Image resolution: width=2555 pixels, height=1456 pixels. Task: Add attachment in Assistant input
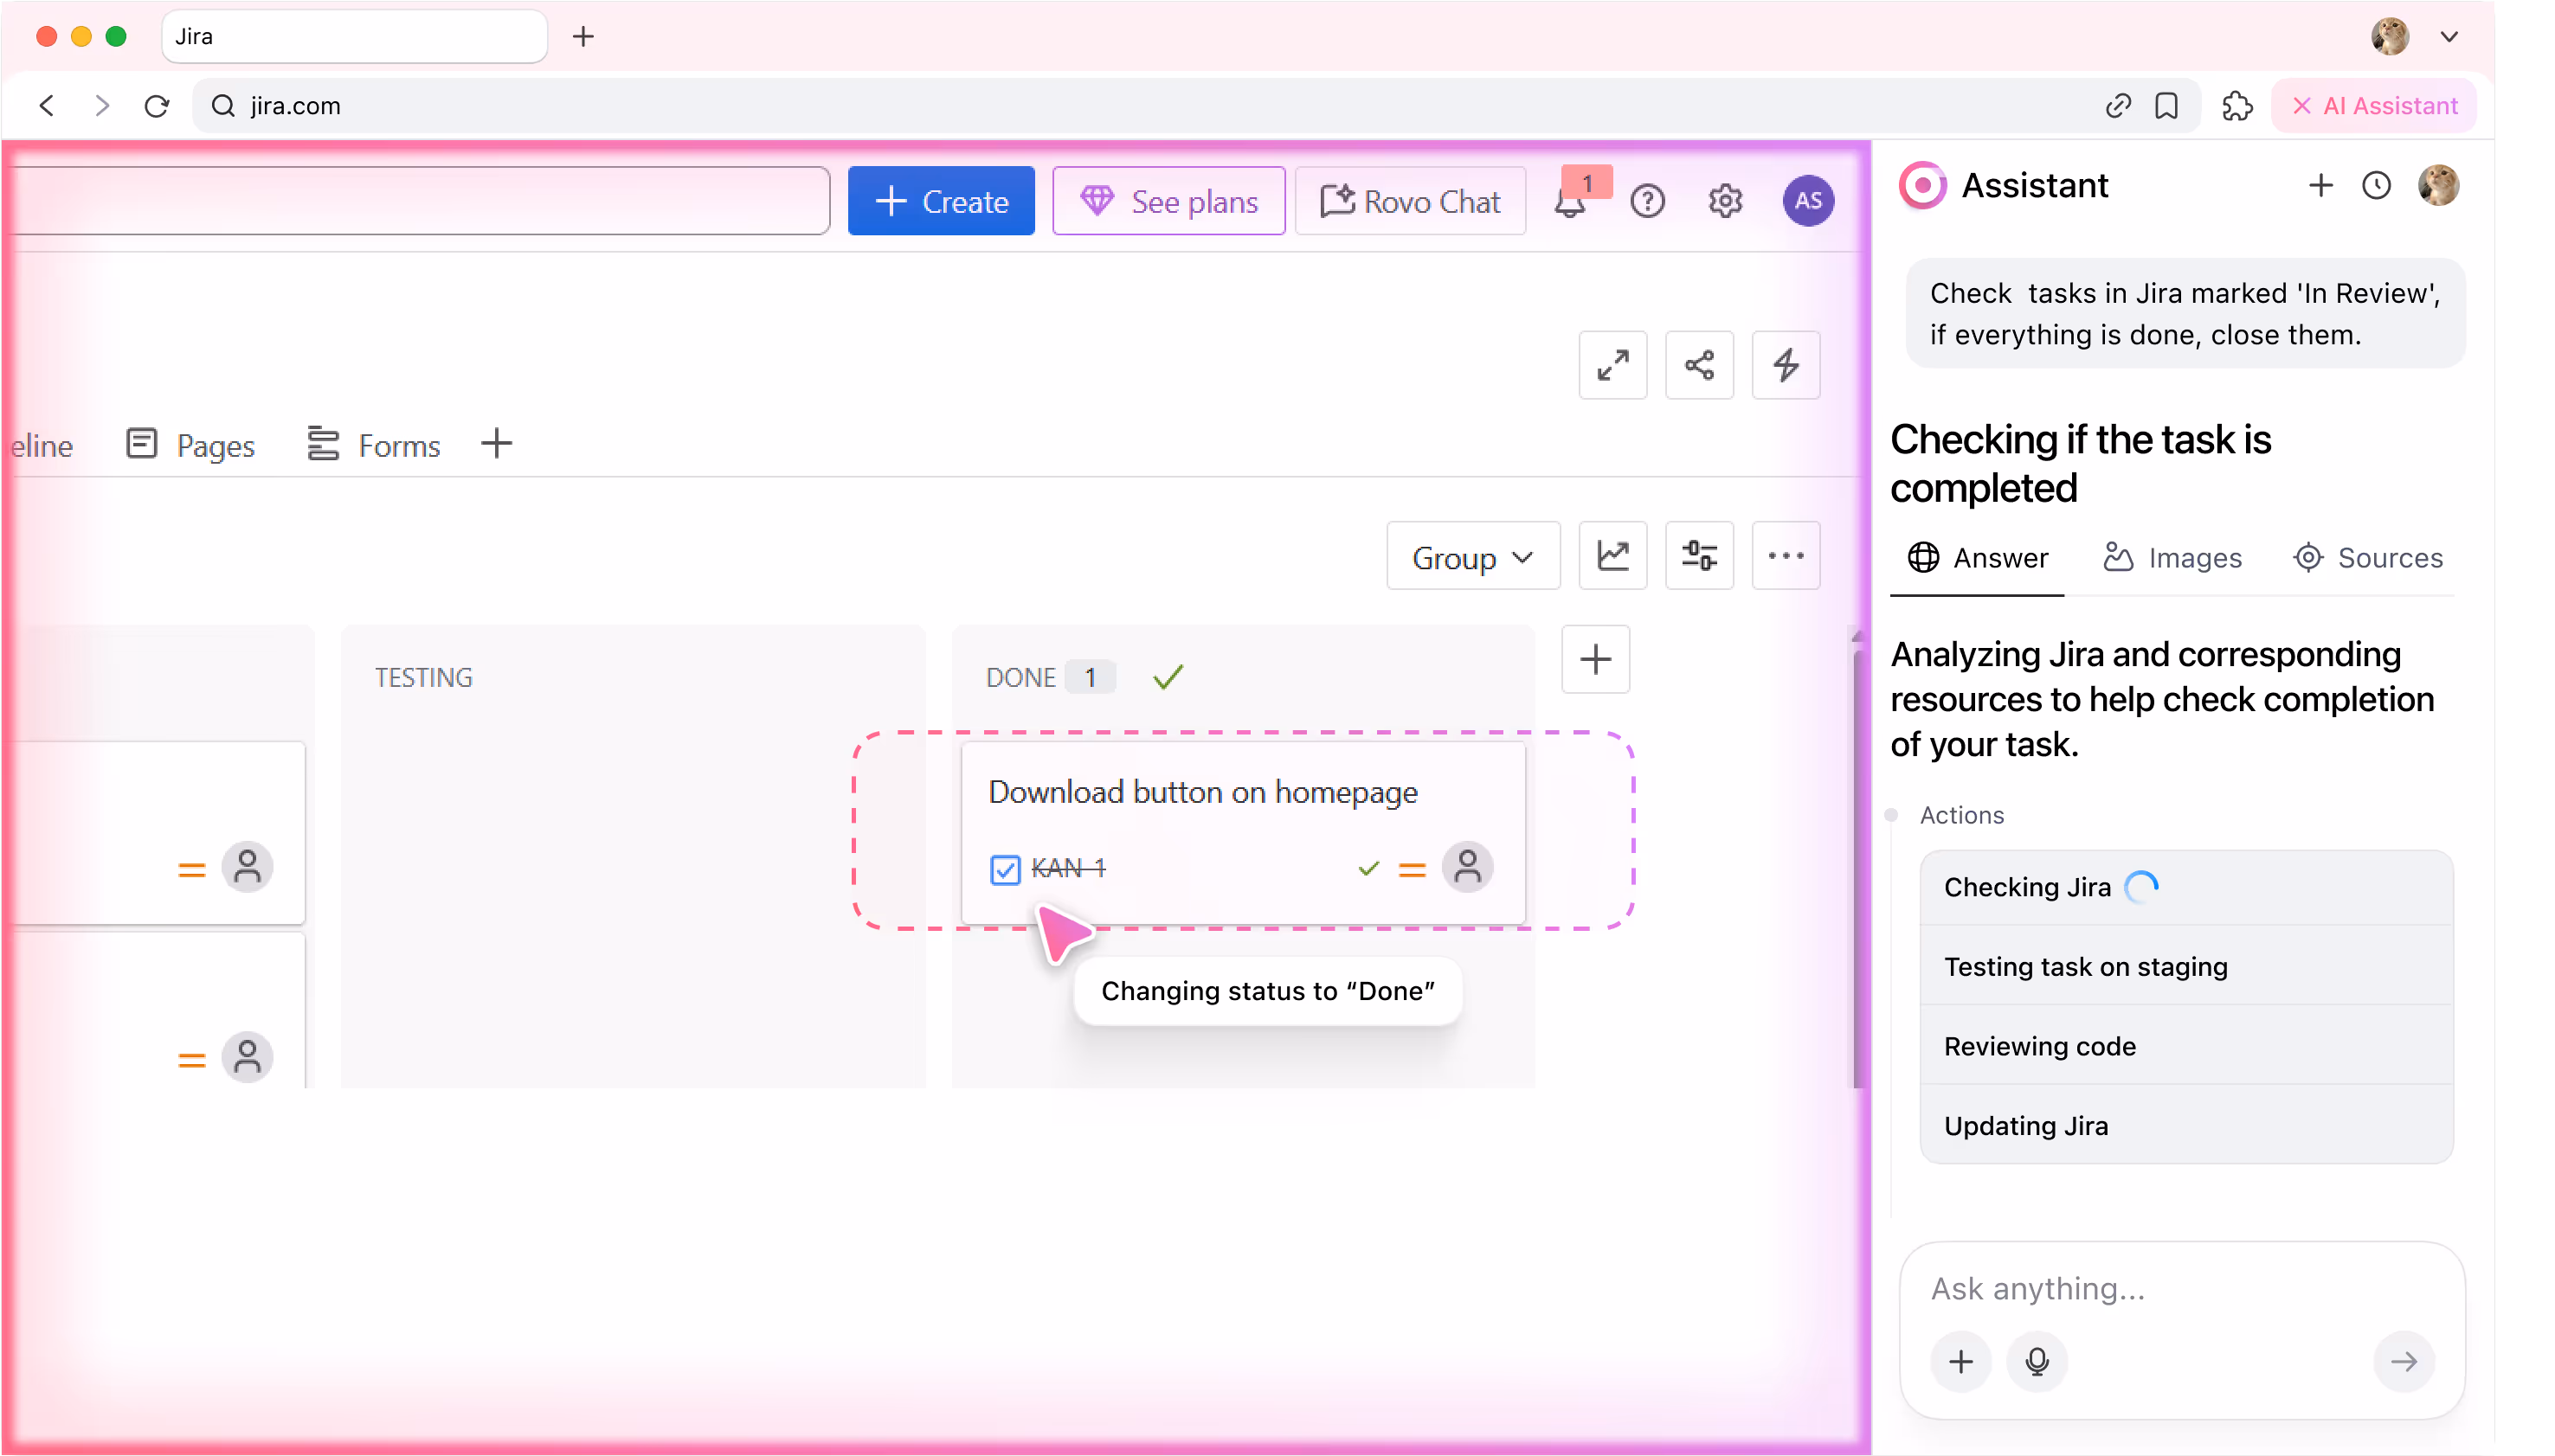pos(1960,1361)
